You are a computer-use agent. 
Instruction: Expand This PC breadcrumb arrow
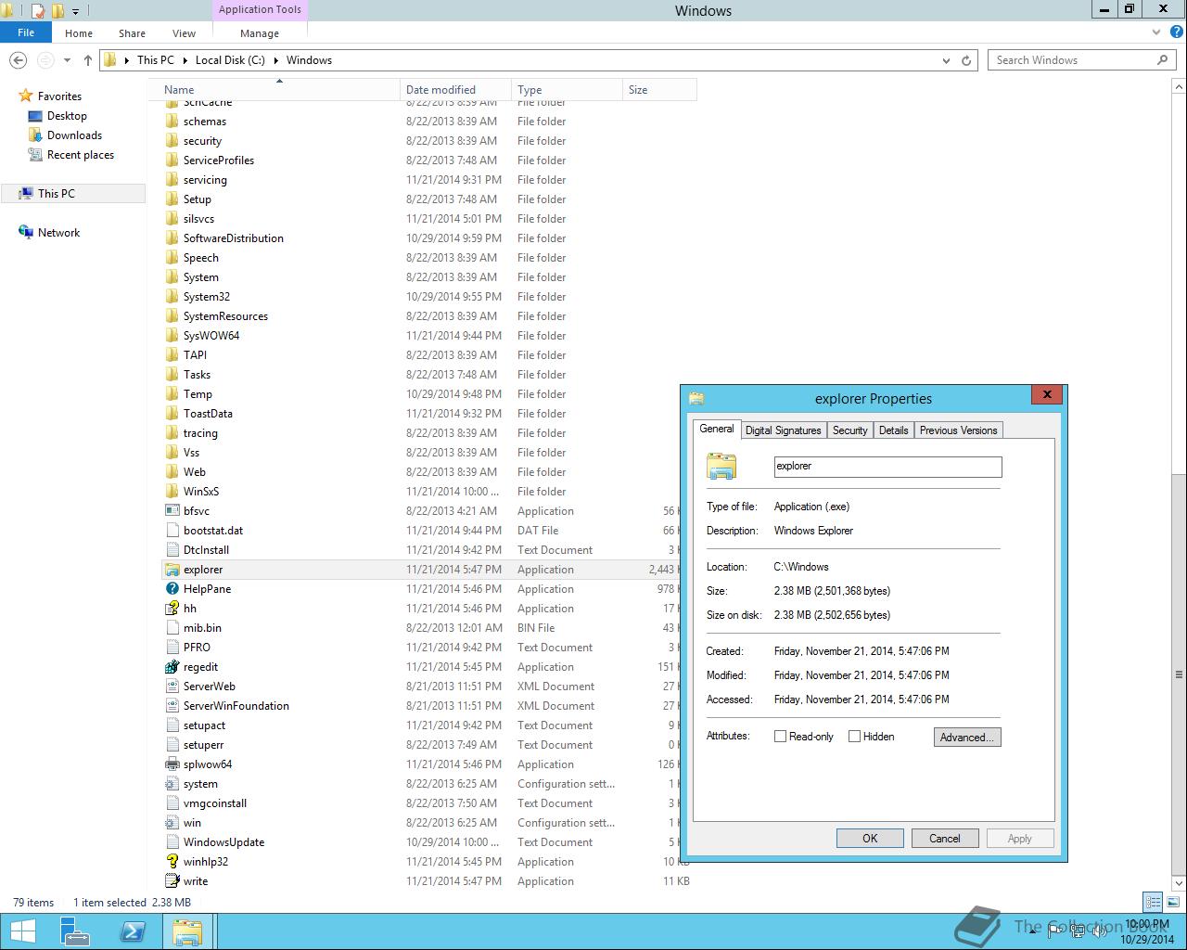(x=184, y=60)
